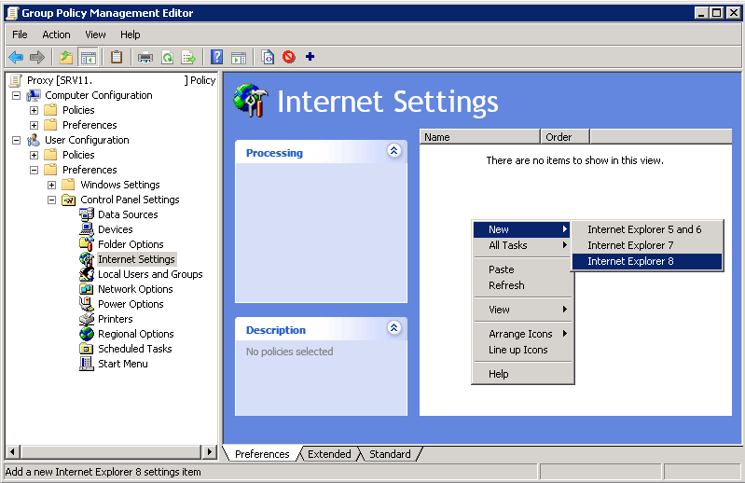
Task: Select Paste in the context menu
Action: coord(522,269)
